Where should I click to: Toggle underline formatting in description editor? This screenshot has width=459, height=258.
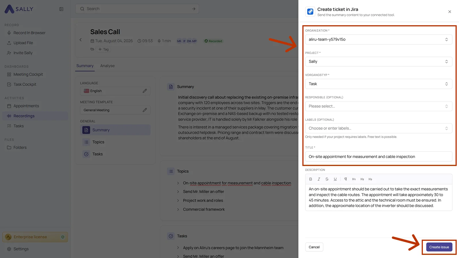pyautogui.click(x=335, y=179)
